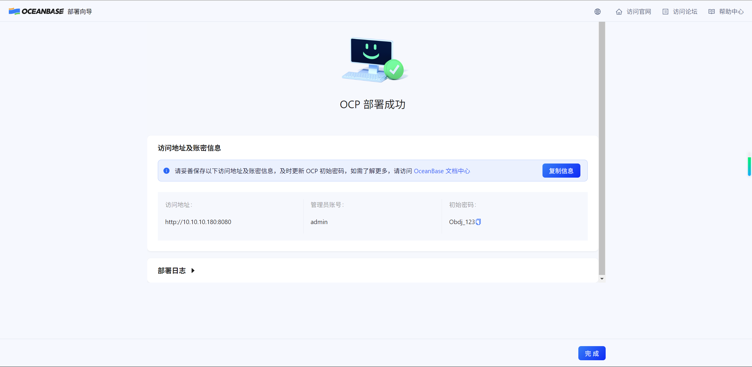
Task: Click the house icon beside 访问官网
Action: pyautogui.click(x=619, y=12)
